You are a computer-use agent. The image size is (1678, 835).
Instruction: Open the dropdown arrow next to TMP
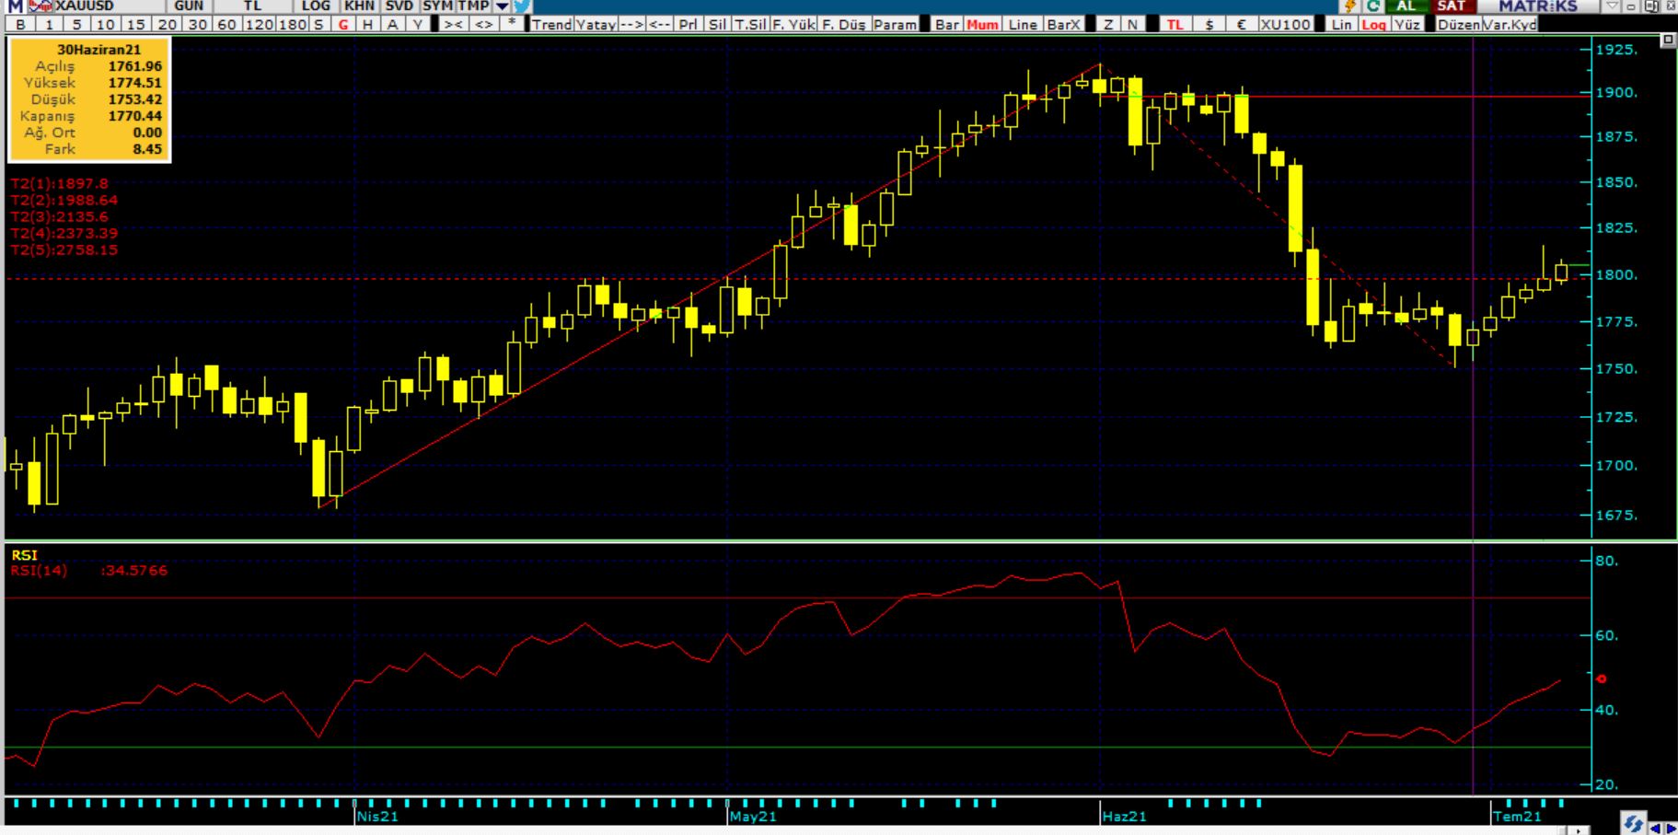click(x=502, y=6)
